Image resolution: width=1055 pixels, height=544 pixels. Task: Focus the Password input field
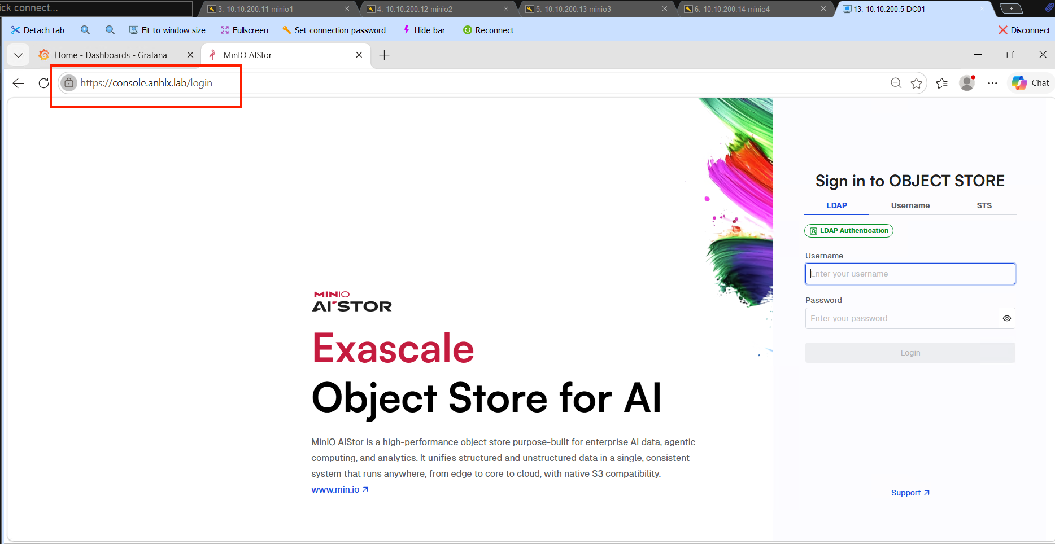[902, 318]
